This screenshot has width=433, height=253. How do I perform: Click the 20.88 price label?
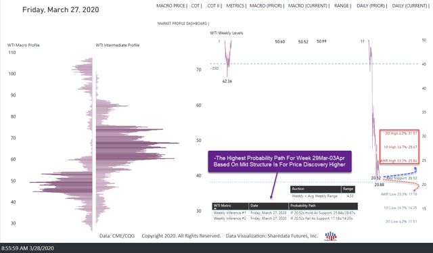tap(379, 185)
